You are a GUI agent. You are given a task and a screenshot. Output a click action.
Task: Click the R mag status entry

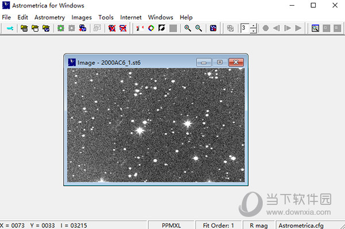pyautogui.click(x=259, y=225)
